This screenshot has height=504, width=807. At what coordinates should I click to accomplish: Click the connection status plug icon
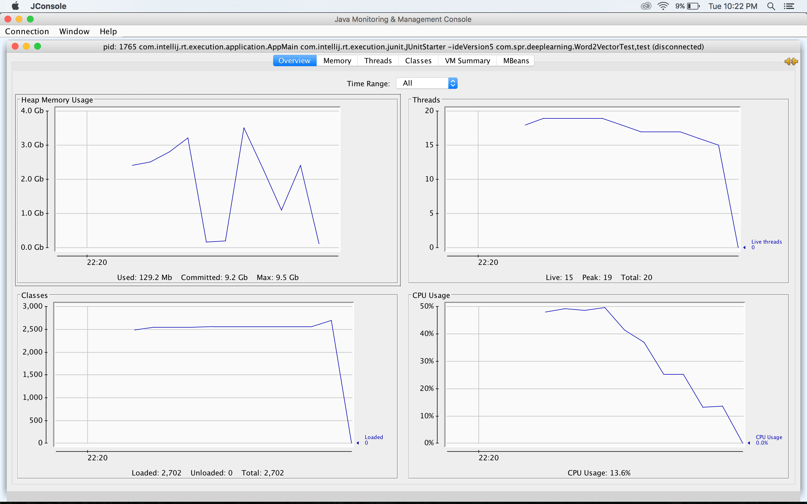coord(791,61)
